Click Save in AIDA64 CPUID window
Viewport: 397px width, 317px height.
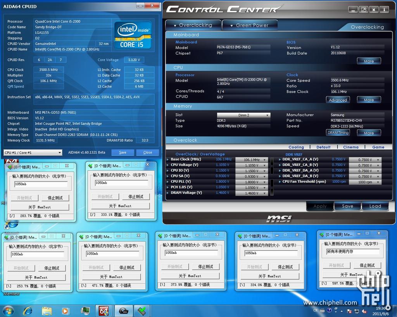coord(123,153)
